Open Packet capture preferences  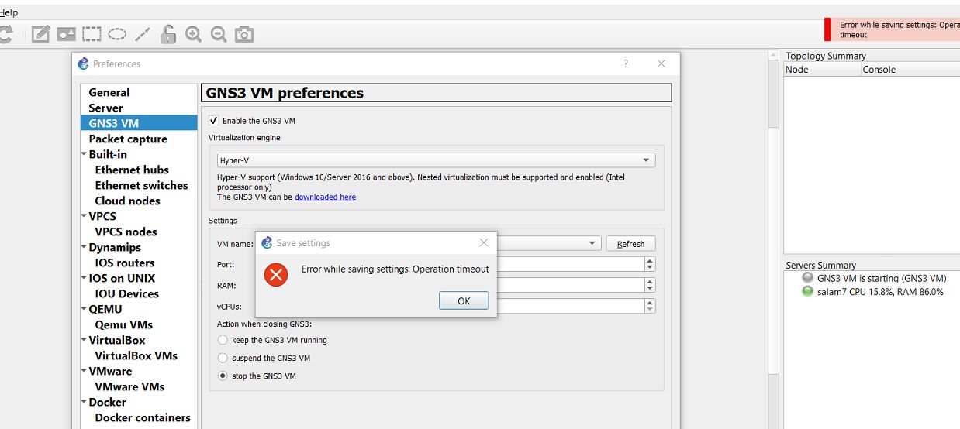coord(128,139)
